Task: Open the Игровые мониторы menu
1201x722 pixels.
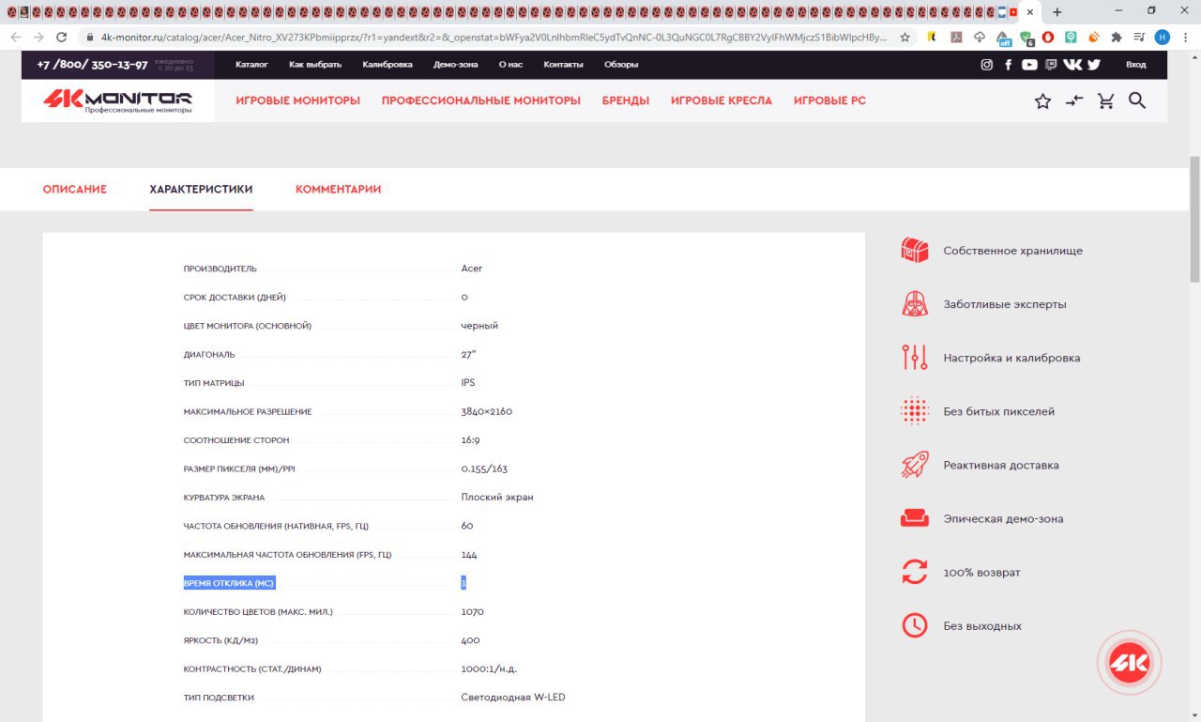Action: click(x=298, y=100)
